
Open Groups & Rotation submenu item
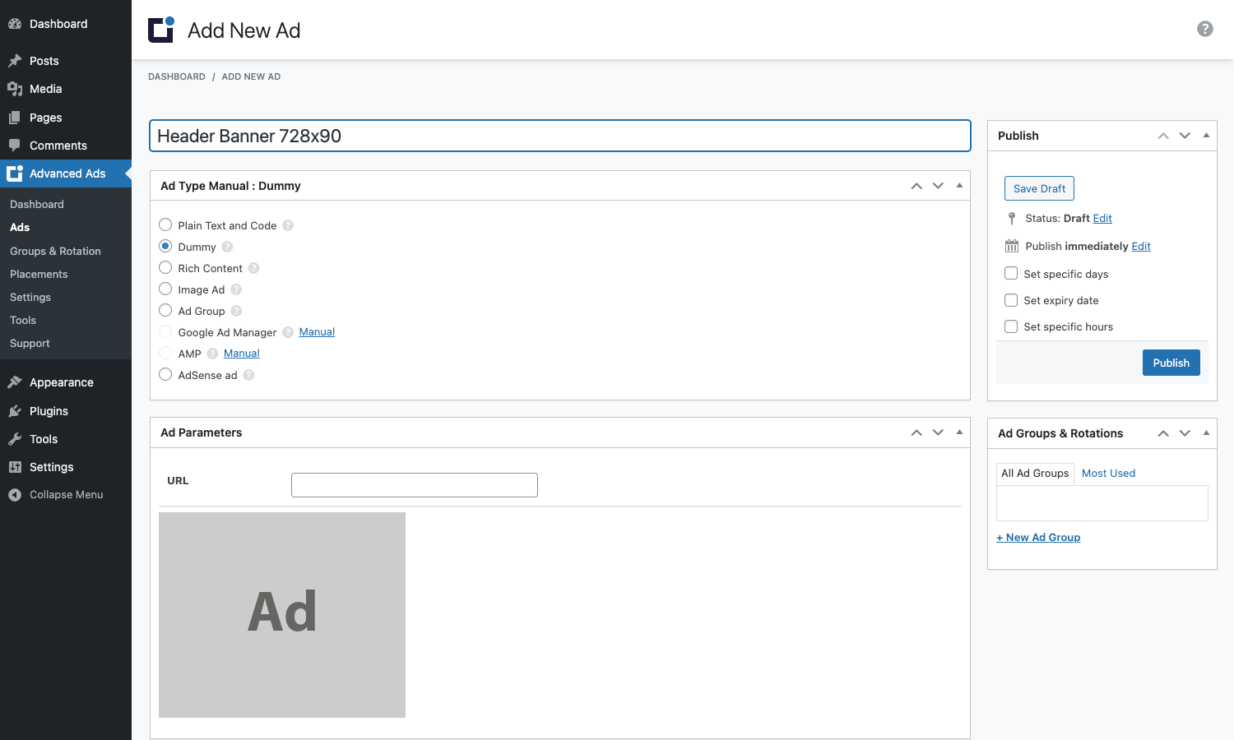55,251
